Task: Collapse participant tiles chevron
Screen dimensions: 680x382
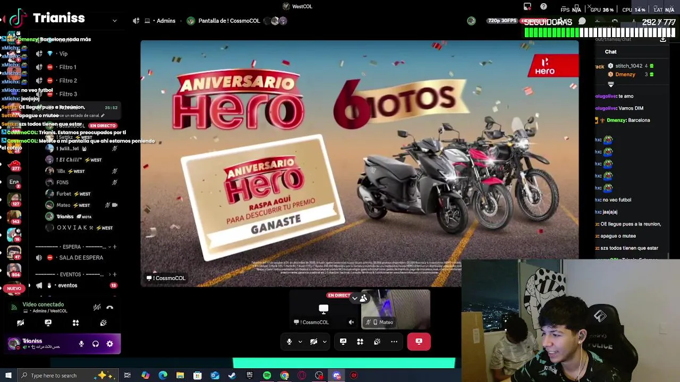Action: (x=355, y=298)
